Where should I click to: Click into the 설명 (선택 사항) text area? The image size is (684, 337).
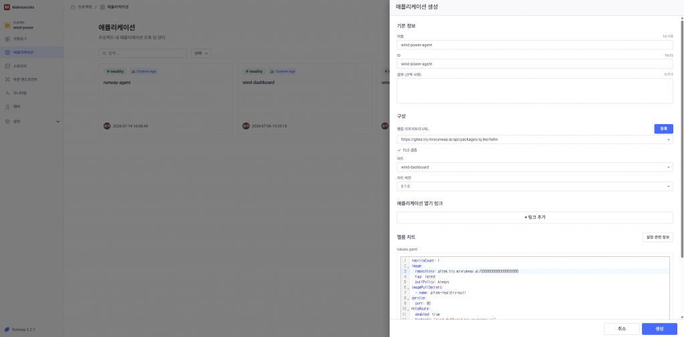click(x=535, y=91)
